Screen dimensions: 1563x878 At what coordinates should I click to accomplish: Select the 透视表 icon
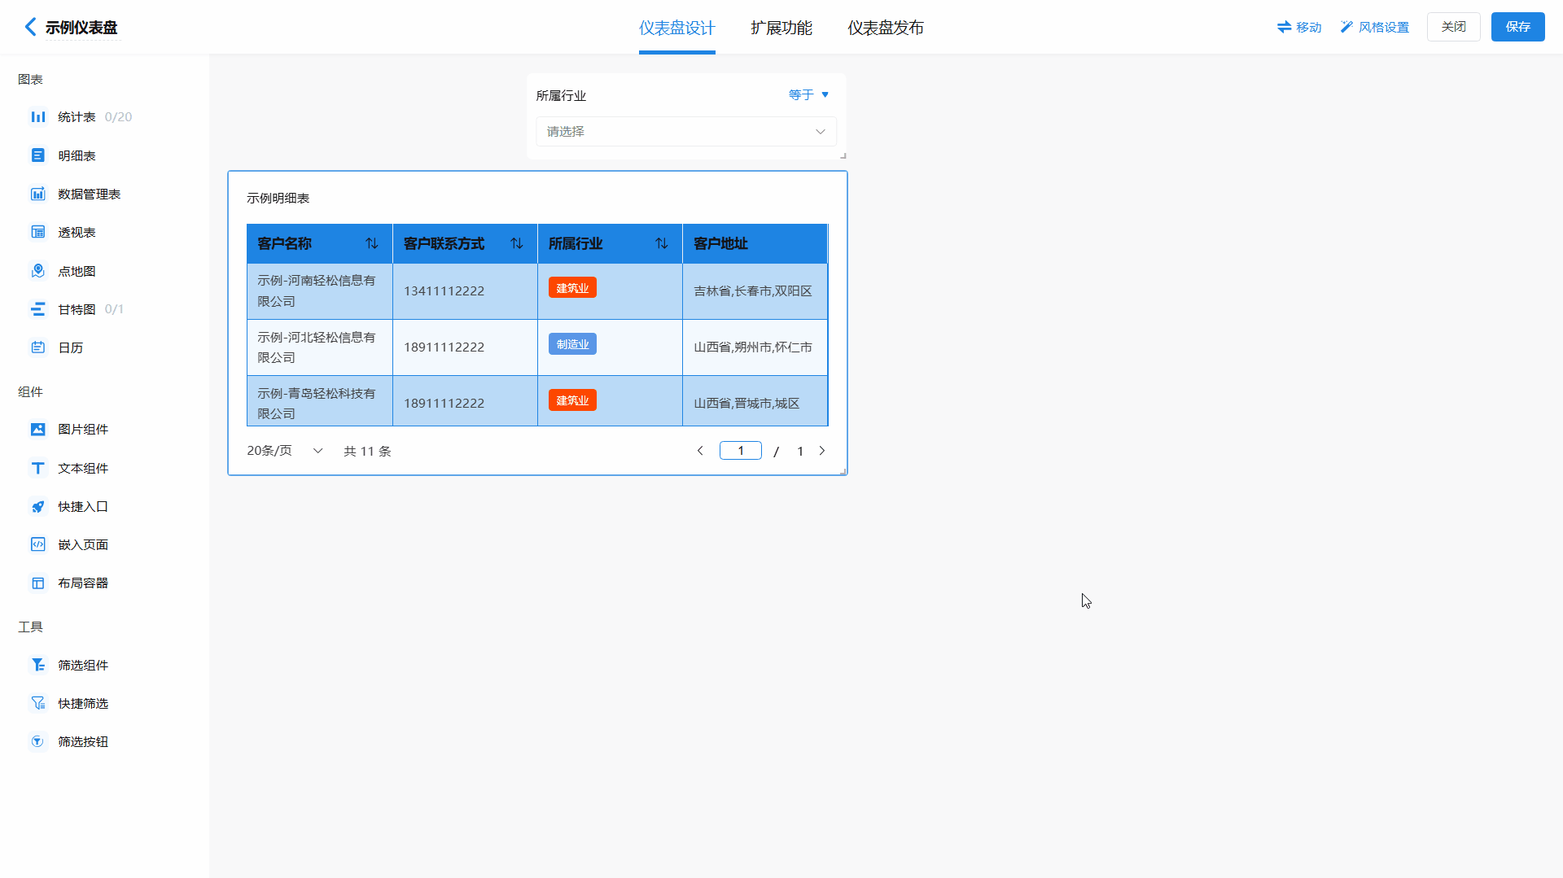pyautogui.click(x=38, y=232)
